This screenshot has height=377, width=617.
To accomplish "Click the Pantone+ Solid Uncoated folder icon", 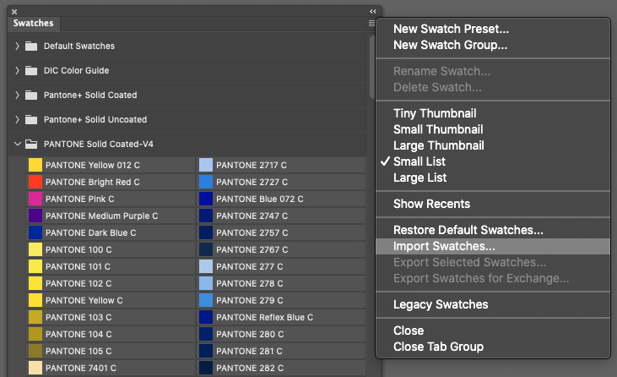I will click(31, 119).
